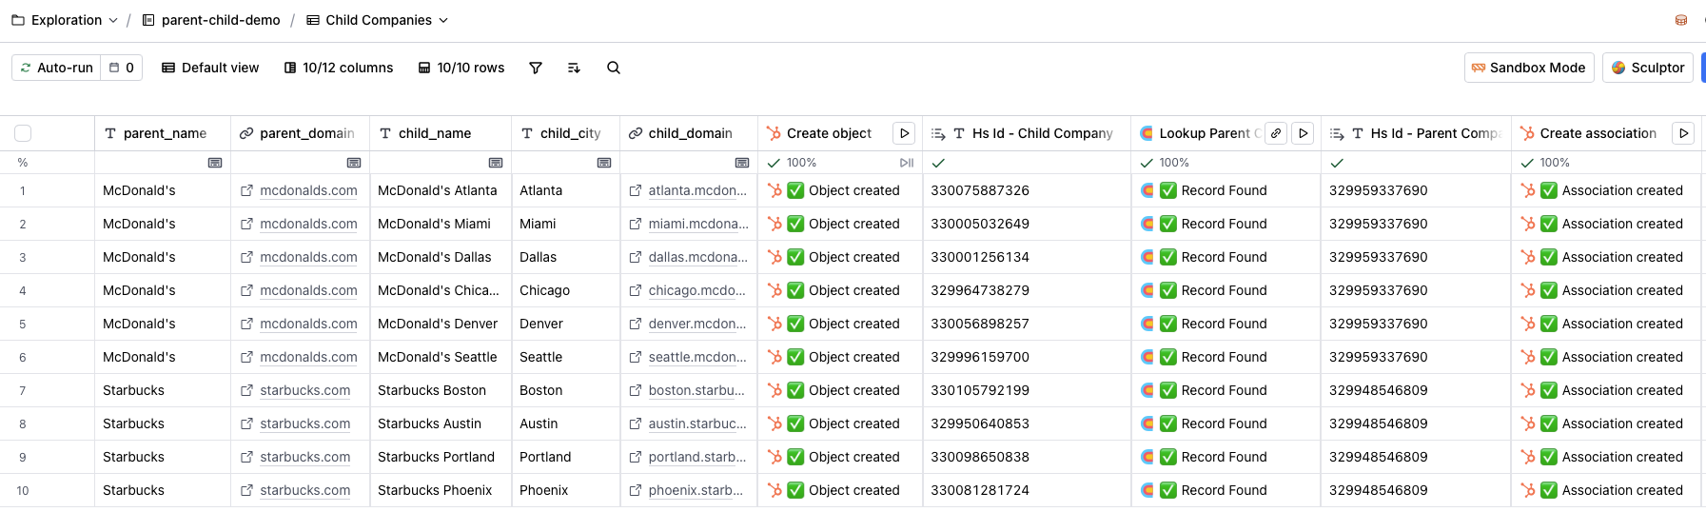Click the Hs Id - Parent Company header
The width and height of the screenshot is (1706, 512).
tap(1416, 133)
